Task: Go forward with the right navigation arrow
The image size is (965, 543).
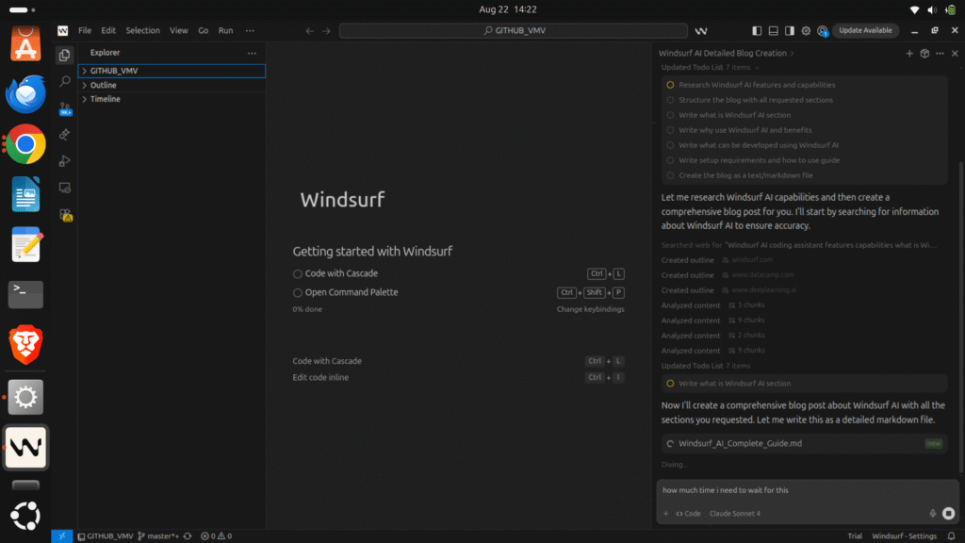Action: [x=327, y=31]
